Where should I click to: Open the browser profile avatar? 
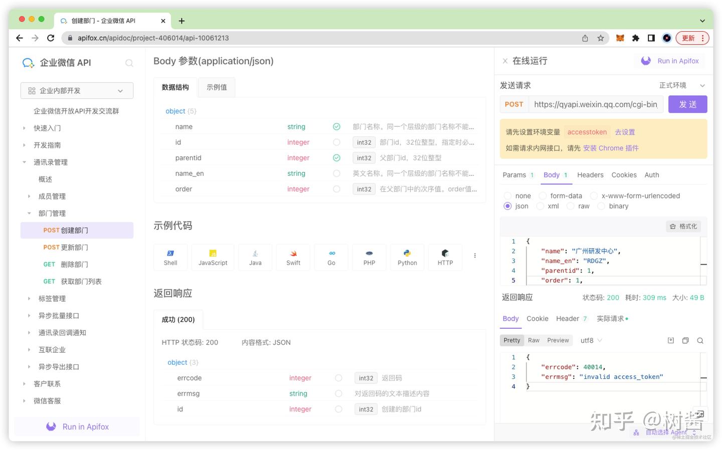(667, 38)
